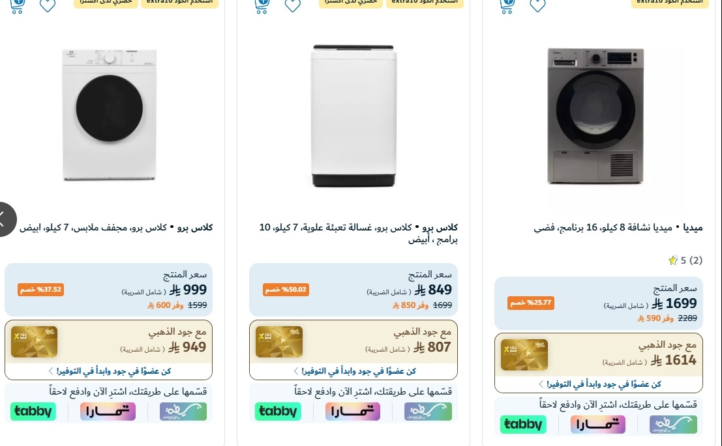Click the Tamara payment icon under the Midea dryer
This screenshot has height=446, width=722.
(598, 424)
